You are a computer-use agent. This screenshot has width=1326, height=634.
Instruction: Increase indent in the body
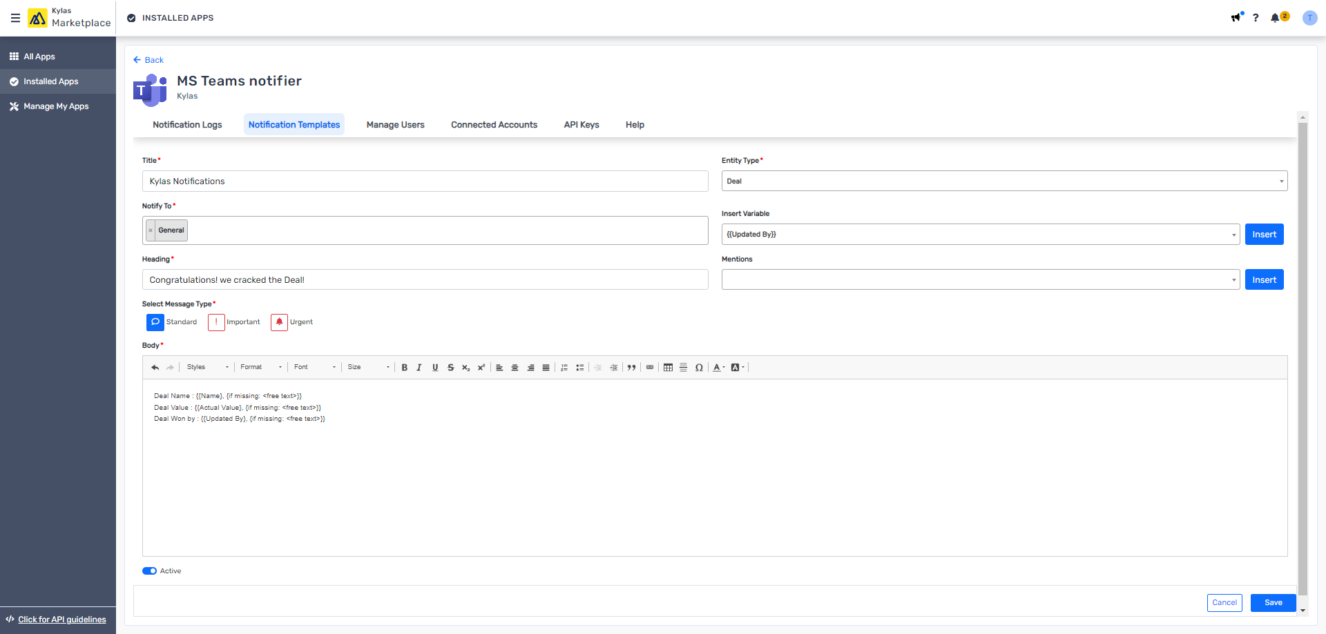pyautogui.click(x=613, y=368)
